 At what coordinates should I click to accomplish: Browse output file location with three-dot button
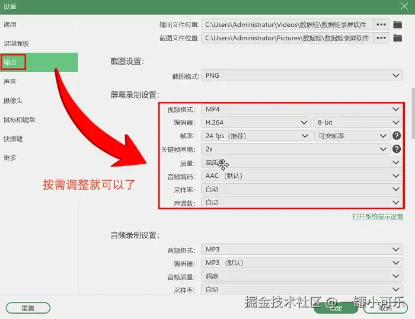pyautogui.click(x=381, y=25)
